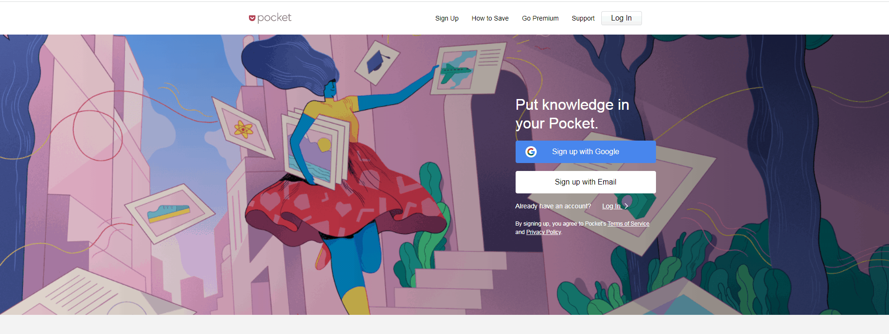889x334 pixels.
Task: Click the Google G icon
Action: (531, 152)
